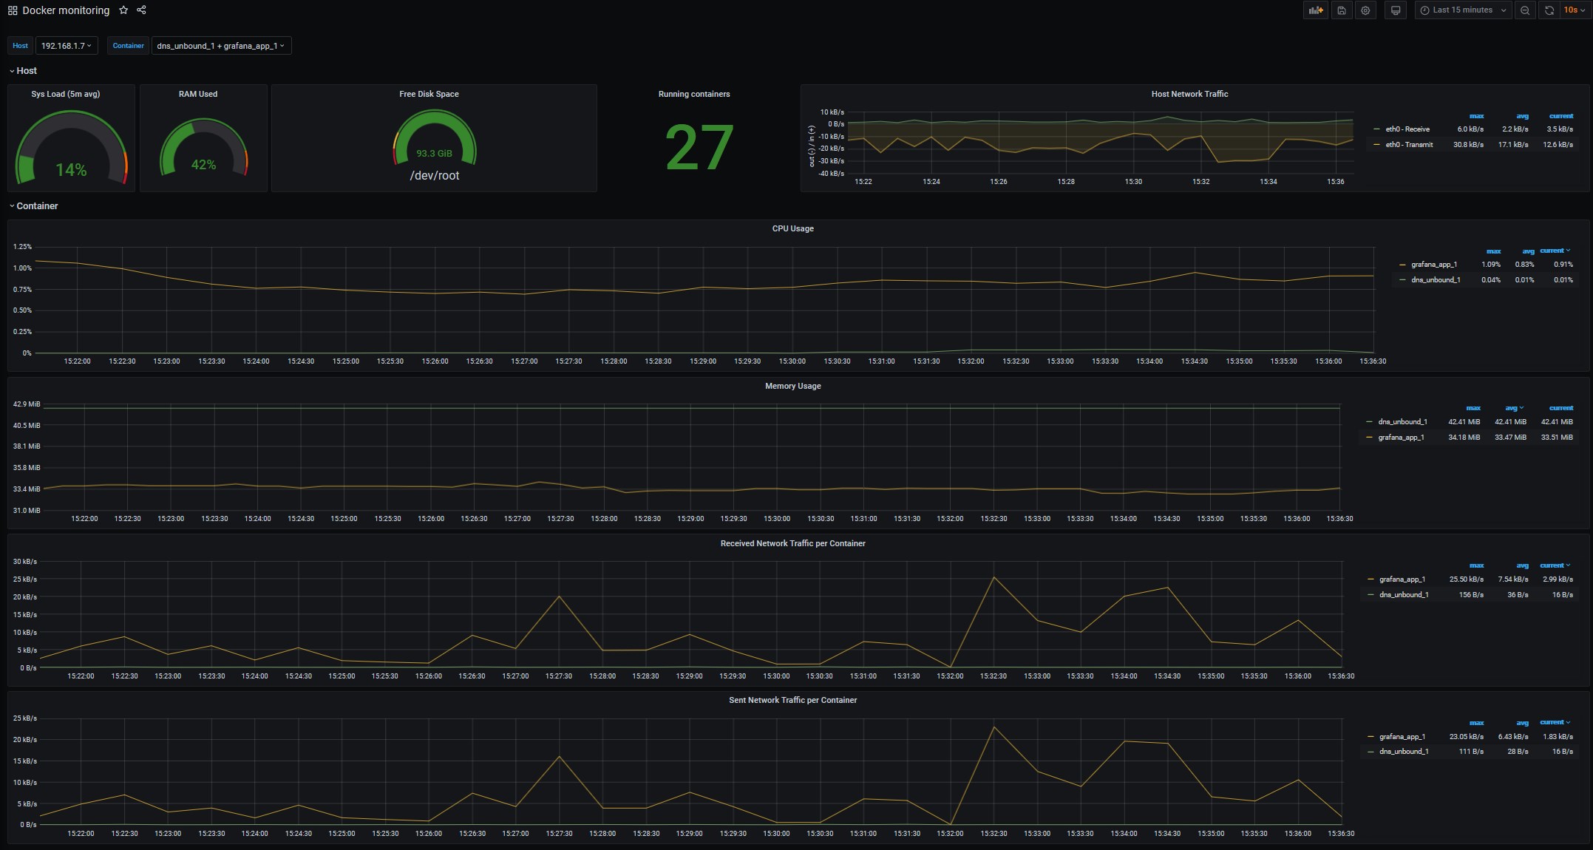Click the Add panel icon
The image size is (1593, 850).
point(1315,10)
